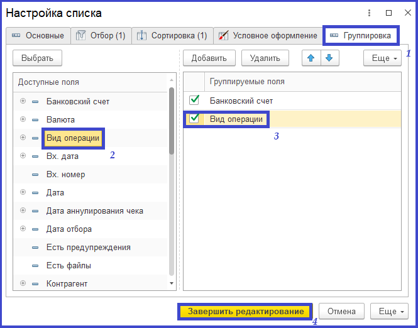Click the scroll down arrow of available fields
418x328 pixels.
tap(172, 284)
